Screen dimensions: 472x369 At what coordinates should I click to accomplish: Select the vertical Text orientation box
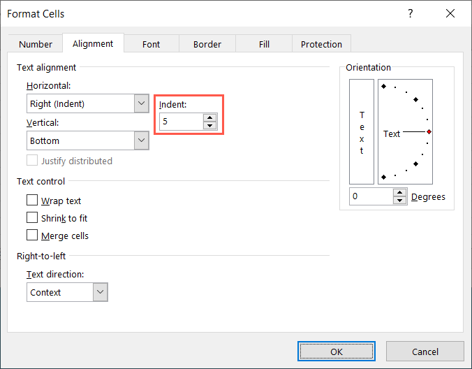point(362,131)
